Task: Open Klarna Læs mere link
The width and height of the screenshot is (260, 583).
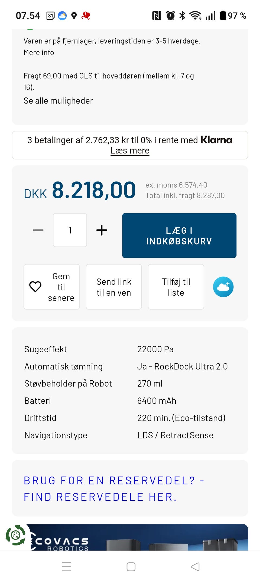Action: pos(130,151)
